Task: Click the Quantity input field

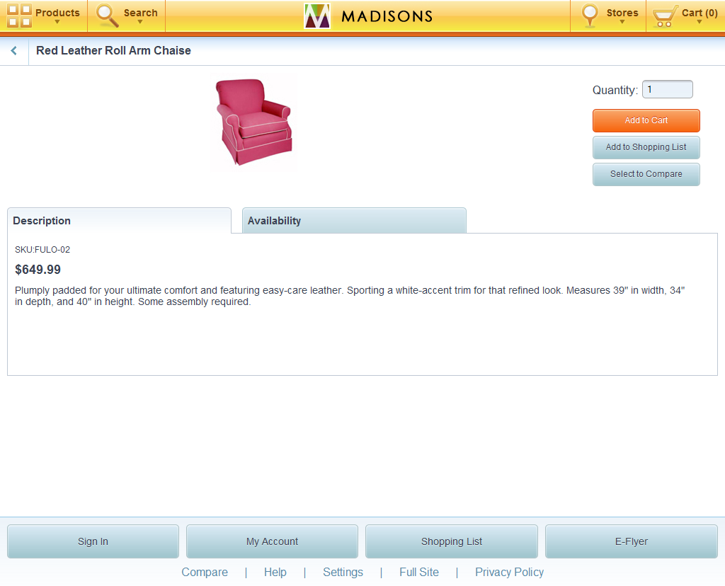Action: click(666, 88)
